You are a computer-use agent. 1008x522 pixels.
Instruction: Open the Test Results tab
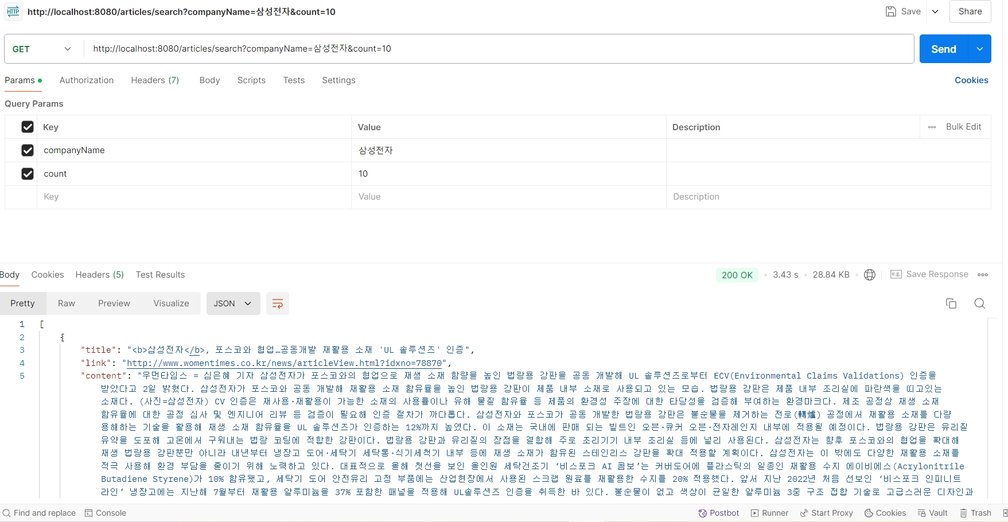pyautogui.click(x=160, y=275)
